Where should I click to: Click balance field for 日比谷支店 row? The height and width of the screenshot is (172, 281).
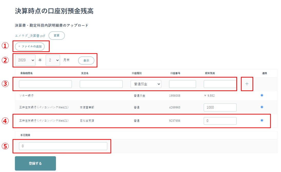point(220,121)
